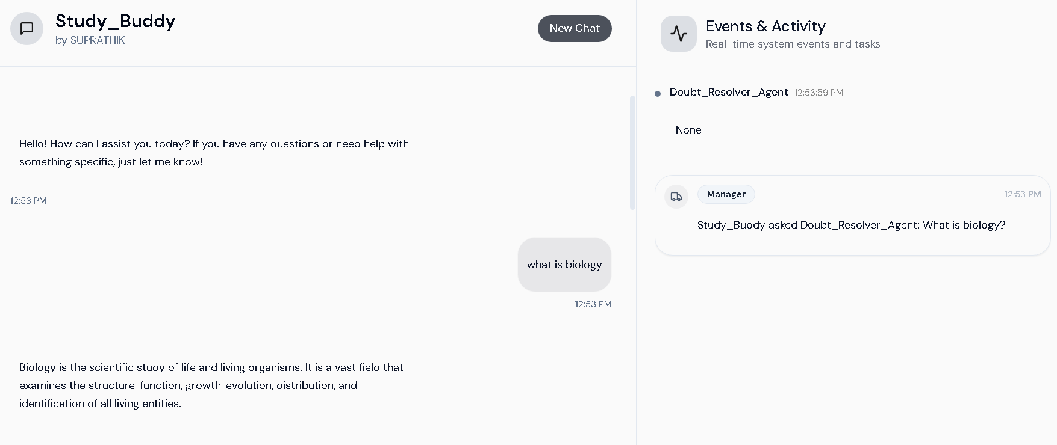
Task: Click the Manager card's 12:53 PM timestamp
Action: 1023,194
